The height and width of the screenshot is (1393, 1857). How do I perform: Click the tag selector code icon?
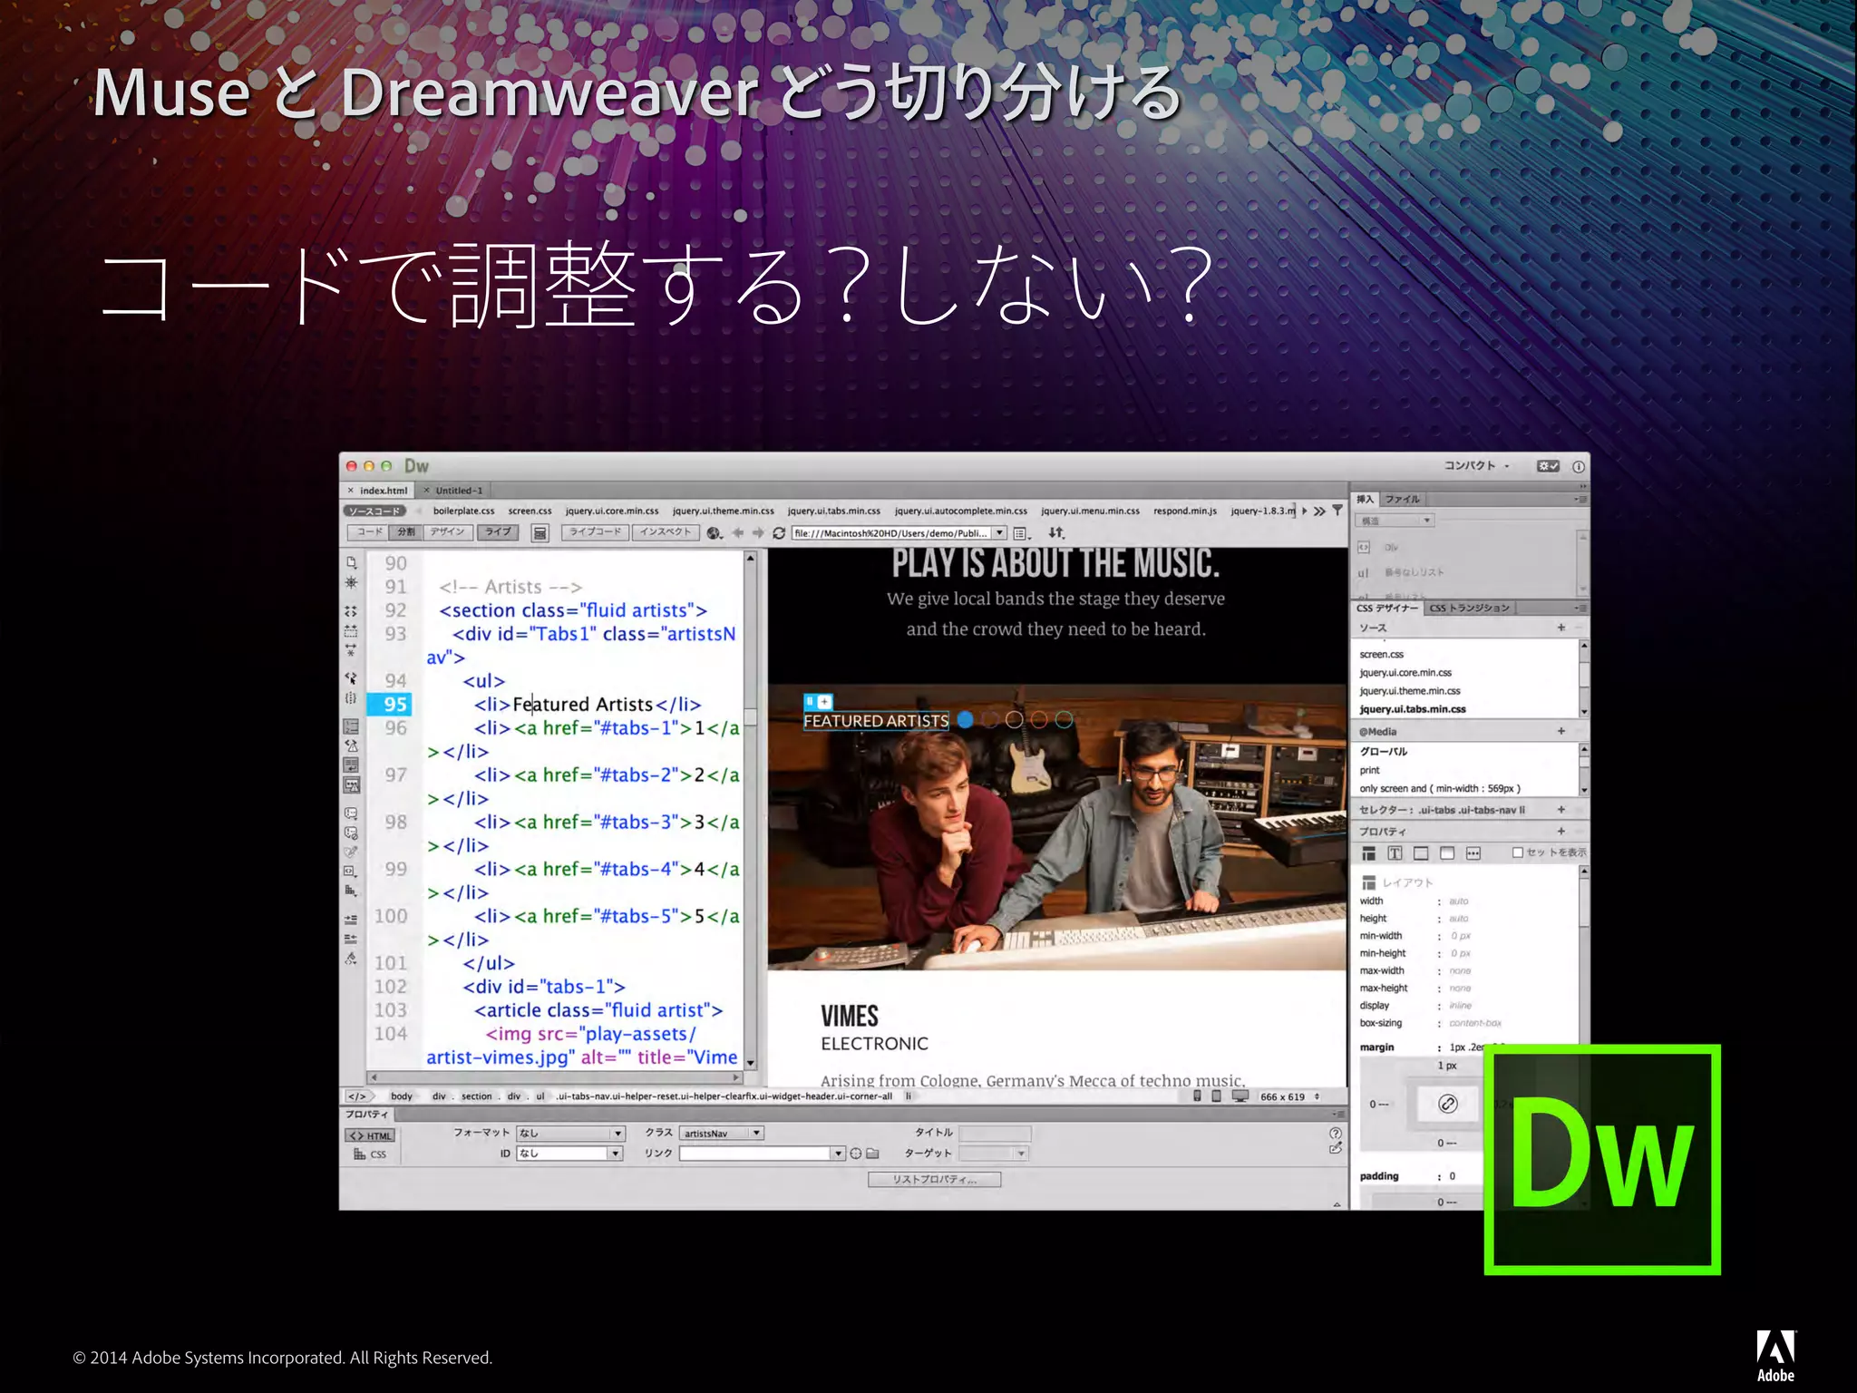pyautogui.click(x=357, y=1096)
